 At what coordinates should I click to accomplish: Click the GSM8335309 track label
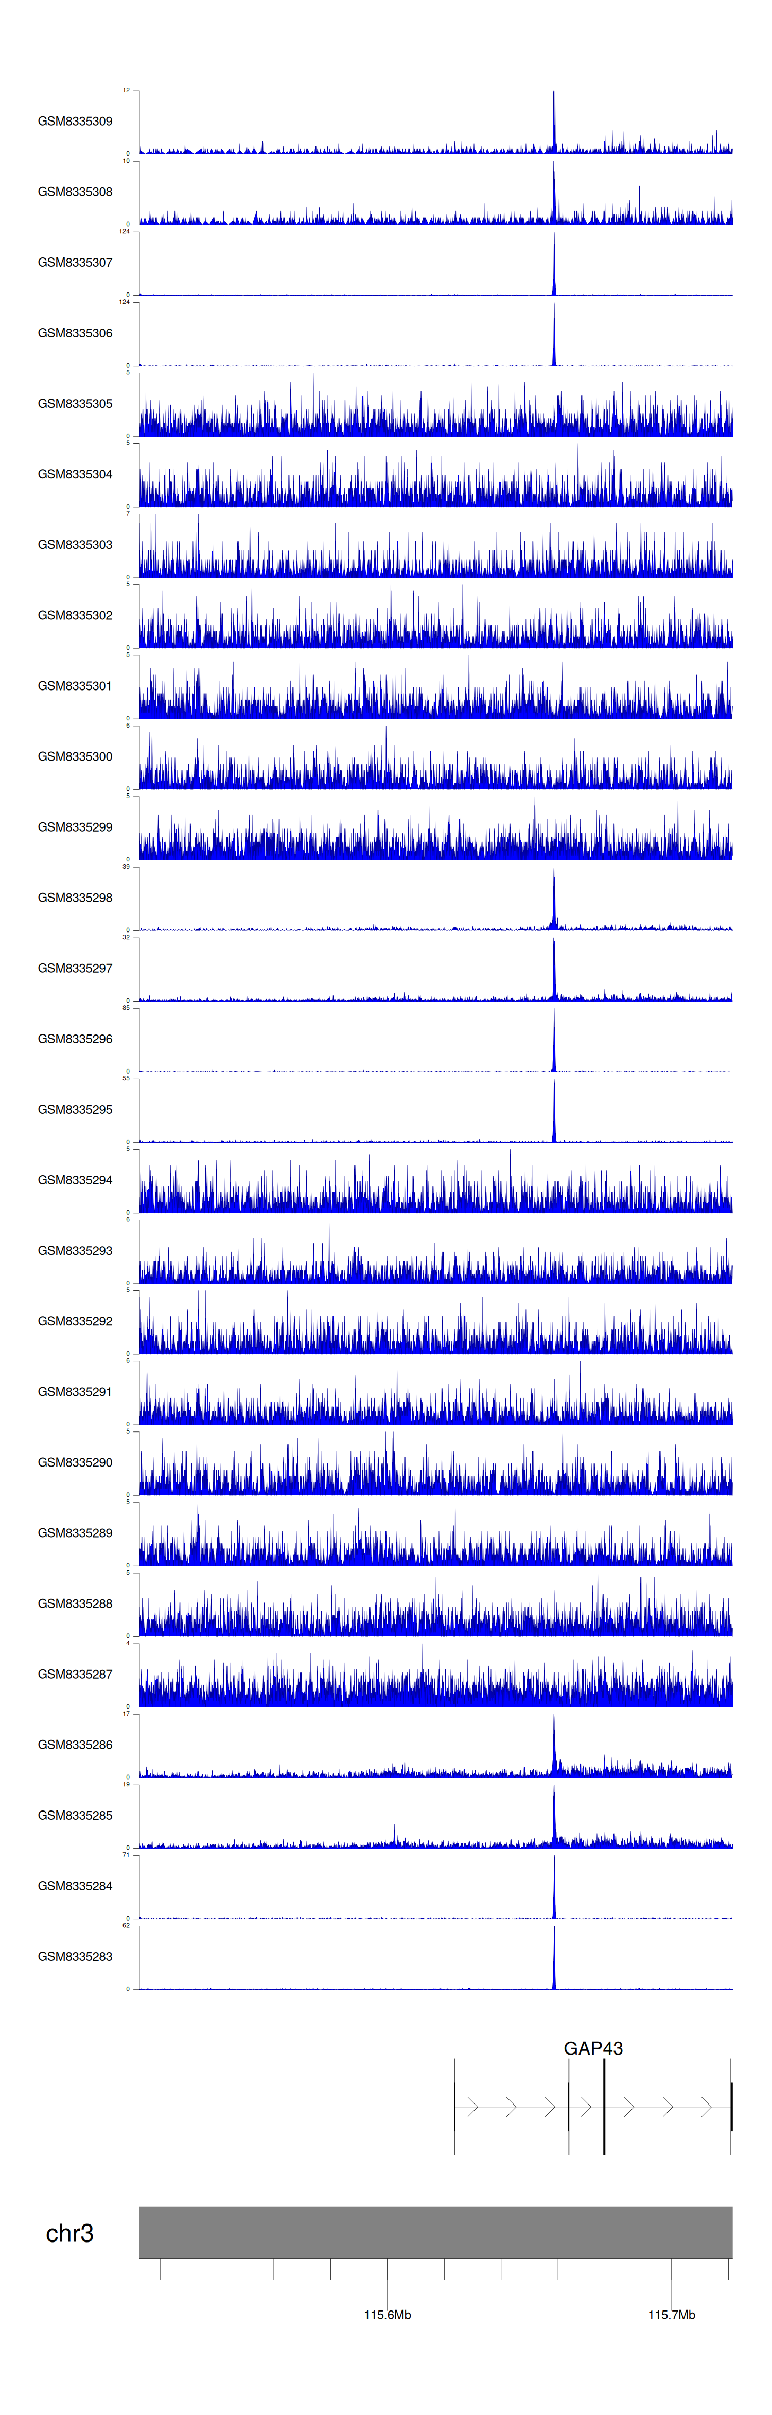pyautogui.click(x=75, y=121)
